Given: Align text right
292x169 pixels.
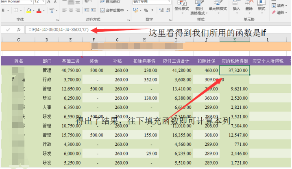Looking at the screenshot, I should click(77, 10).
